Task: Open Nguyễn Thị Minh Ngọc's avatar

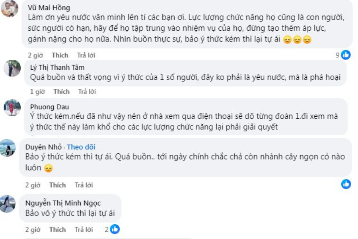Action: pos(8,204)
